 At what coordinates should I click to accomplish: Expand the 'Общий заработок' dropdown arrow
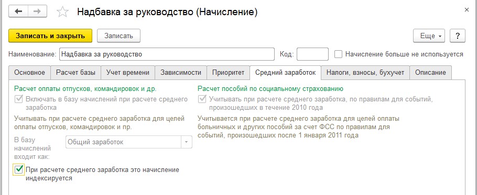click(x=187, y=142)
